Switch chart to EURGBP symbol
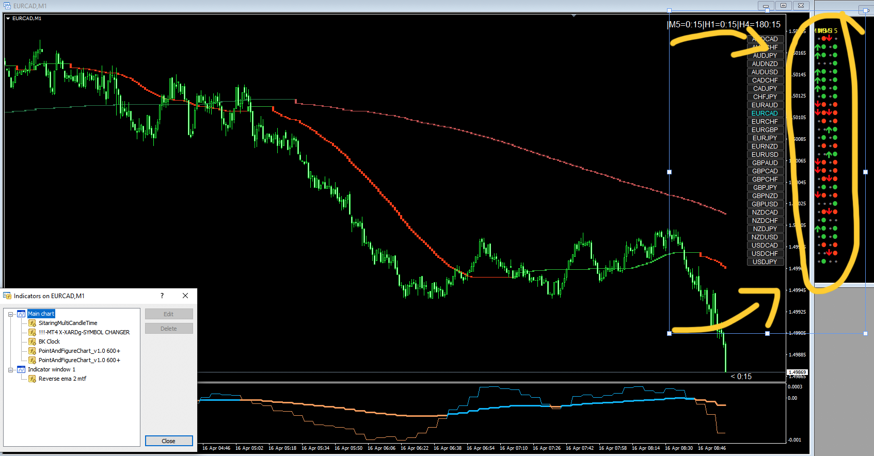This screenshot has height=456, width=874. point(765,130)
